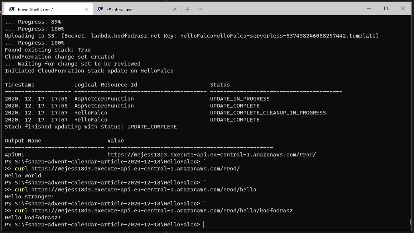Open a new terminal tab with plus icon
The image size is (414, 233).
coord(188,9)
